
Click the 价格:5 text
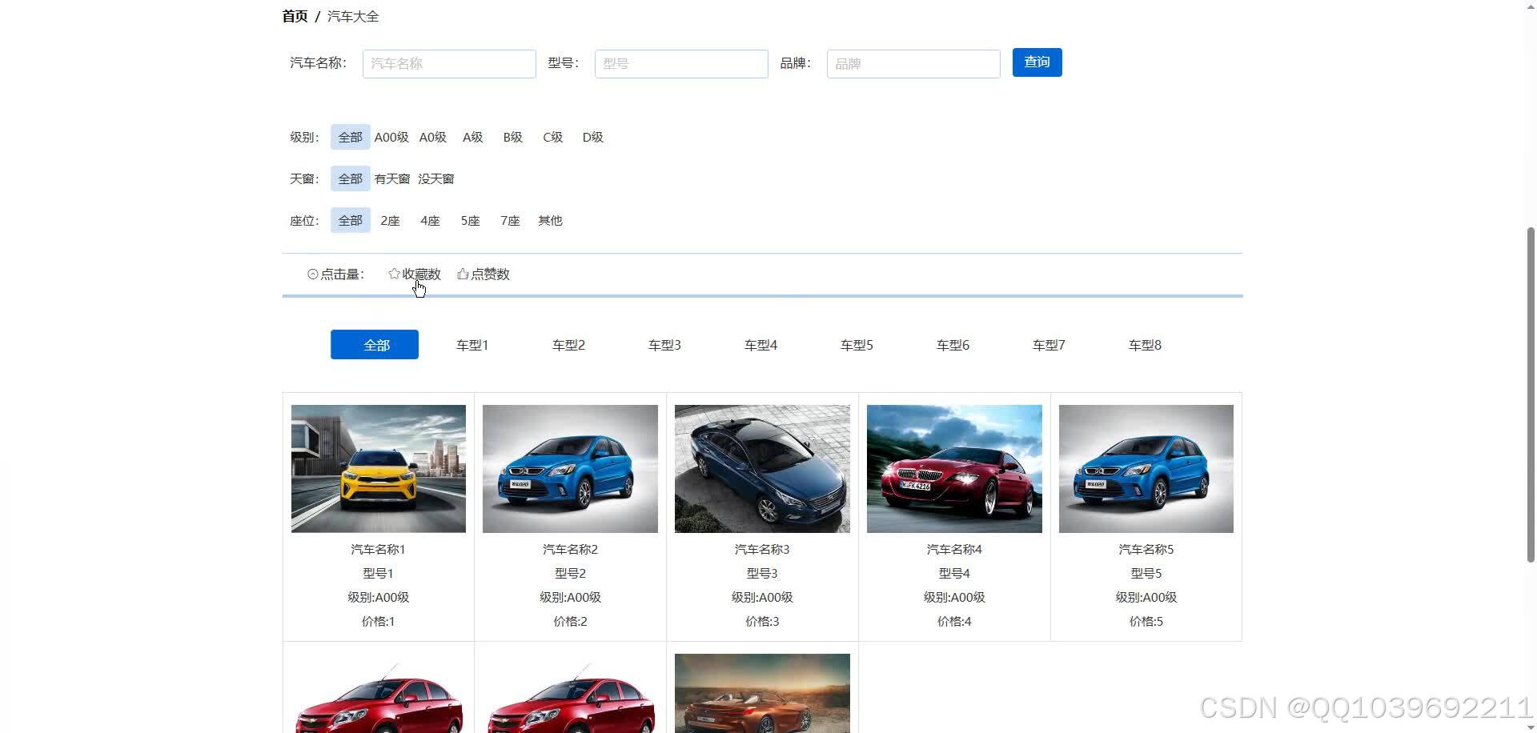1146,622
